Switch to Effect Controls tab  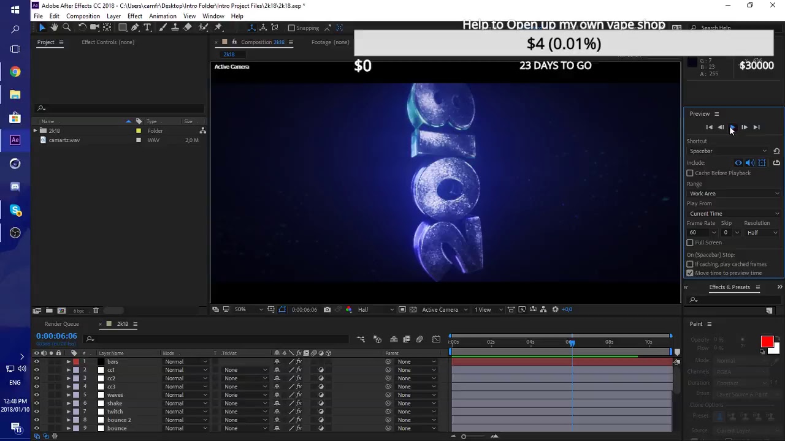pyautogui.click(x=108, y=42)
